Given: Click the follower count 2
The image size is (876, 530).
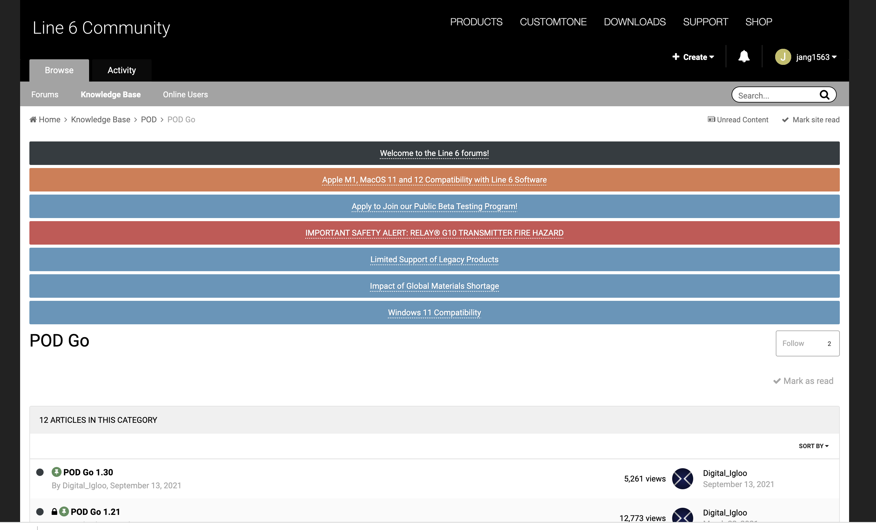Looking at the screenshot, I should click(829, 344).
